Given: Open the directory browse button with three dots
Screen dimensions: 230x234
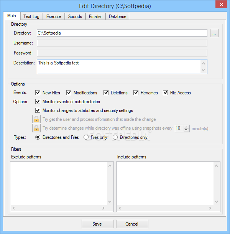Looking at the screenshot, I should [x=214, y=33].
